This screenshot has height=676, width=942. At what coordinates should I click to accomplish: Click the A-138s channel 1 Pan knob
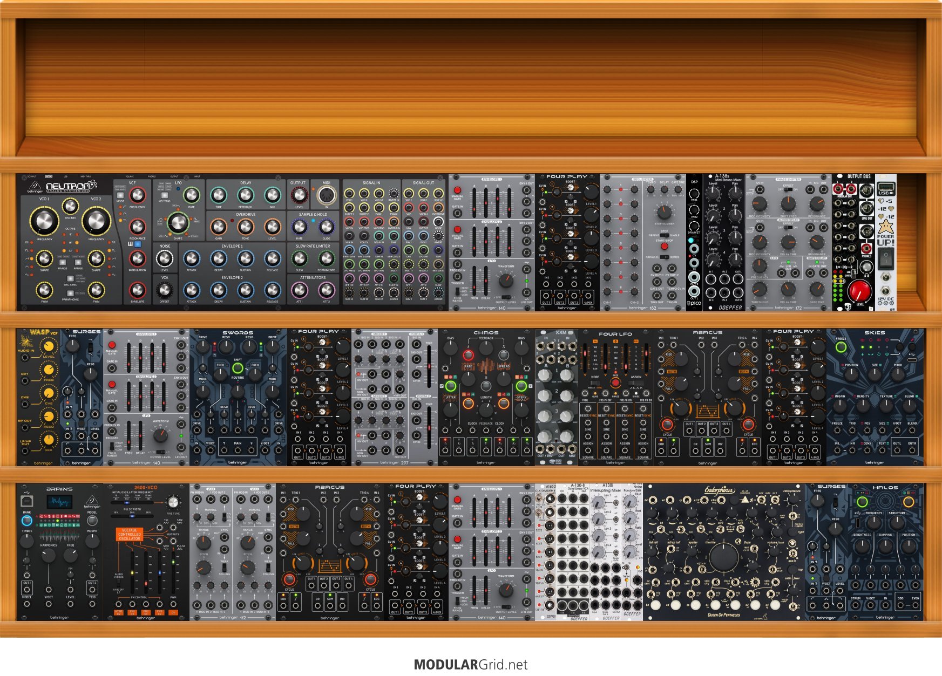point(735,193)
